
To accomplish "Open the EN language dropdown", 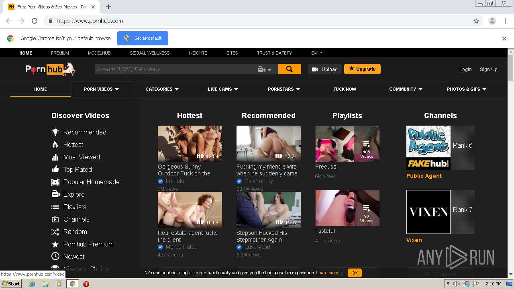I will [317, 53].
